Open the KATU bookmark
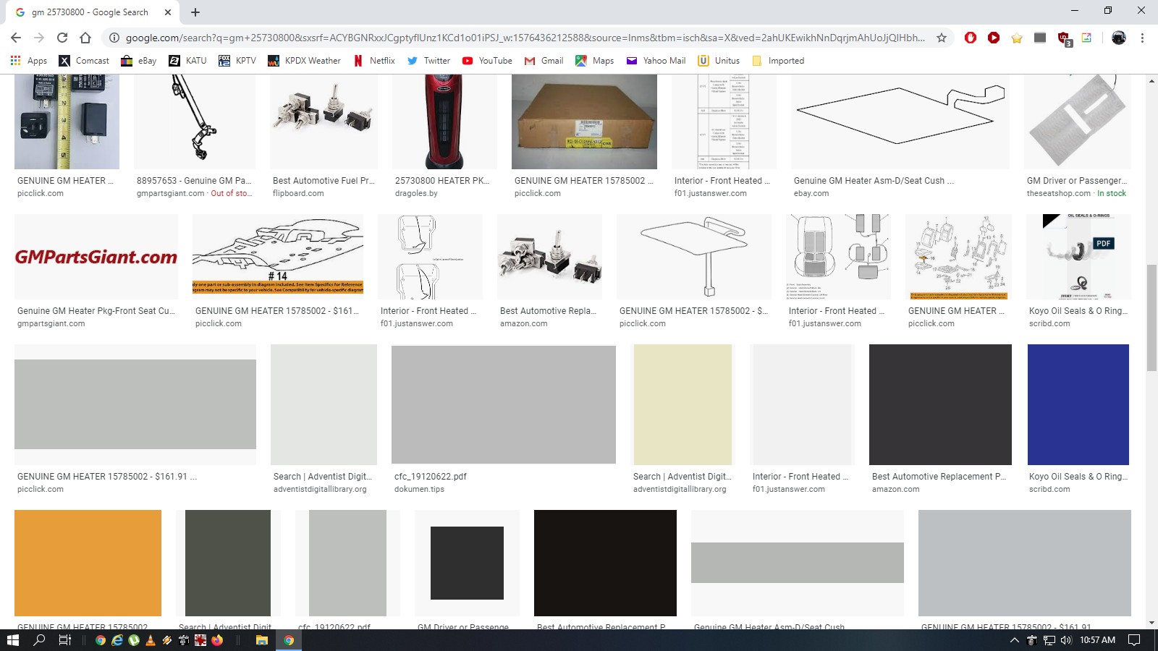This screenshot has width=1158, height=651. (188, 61)
